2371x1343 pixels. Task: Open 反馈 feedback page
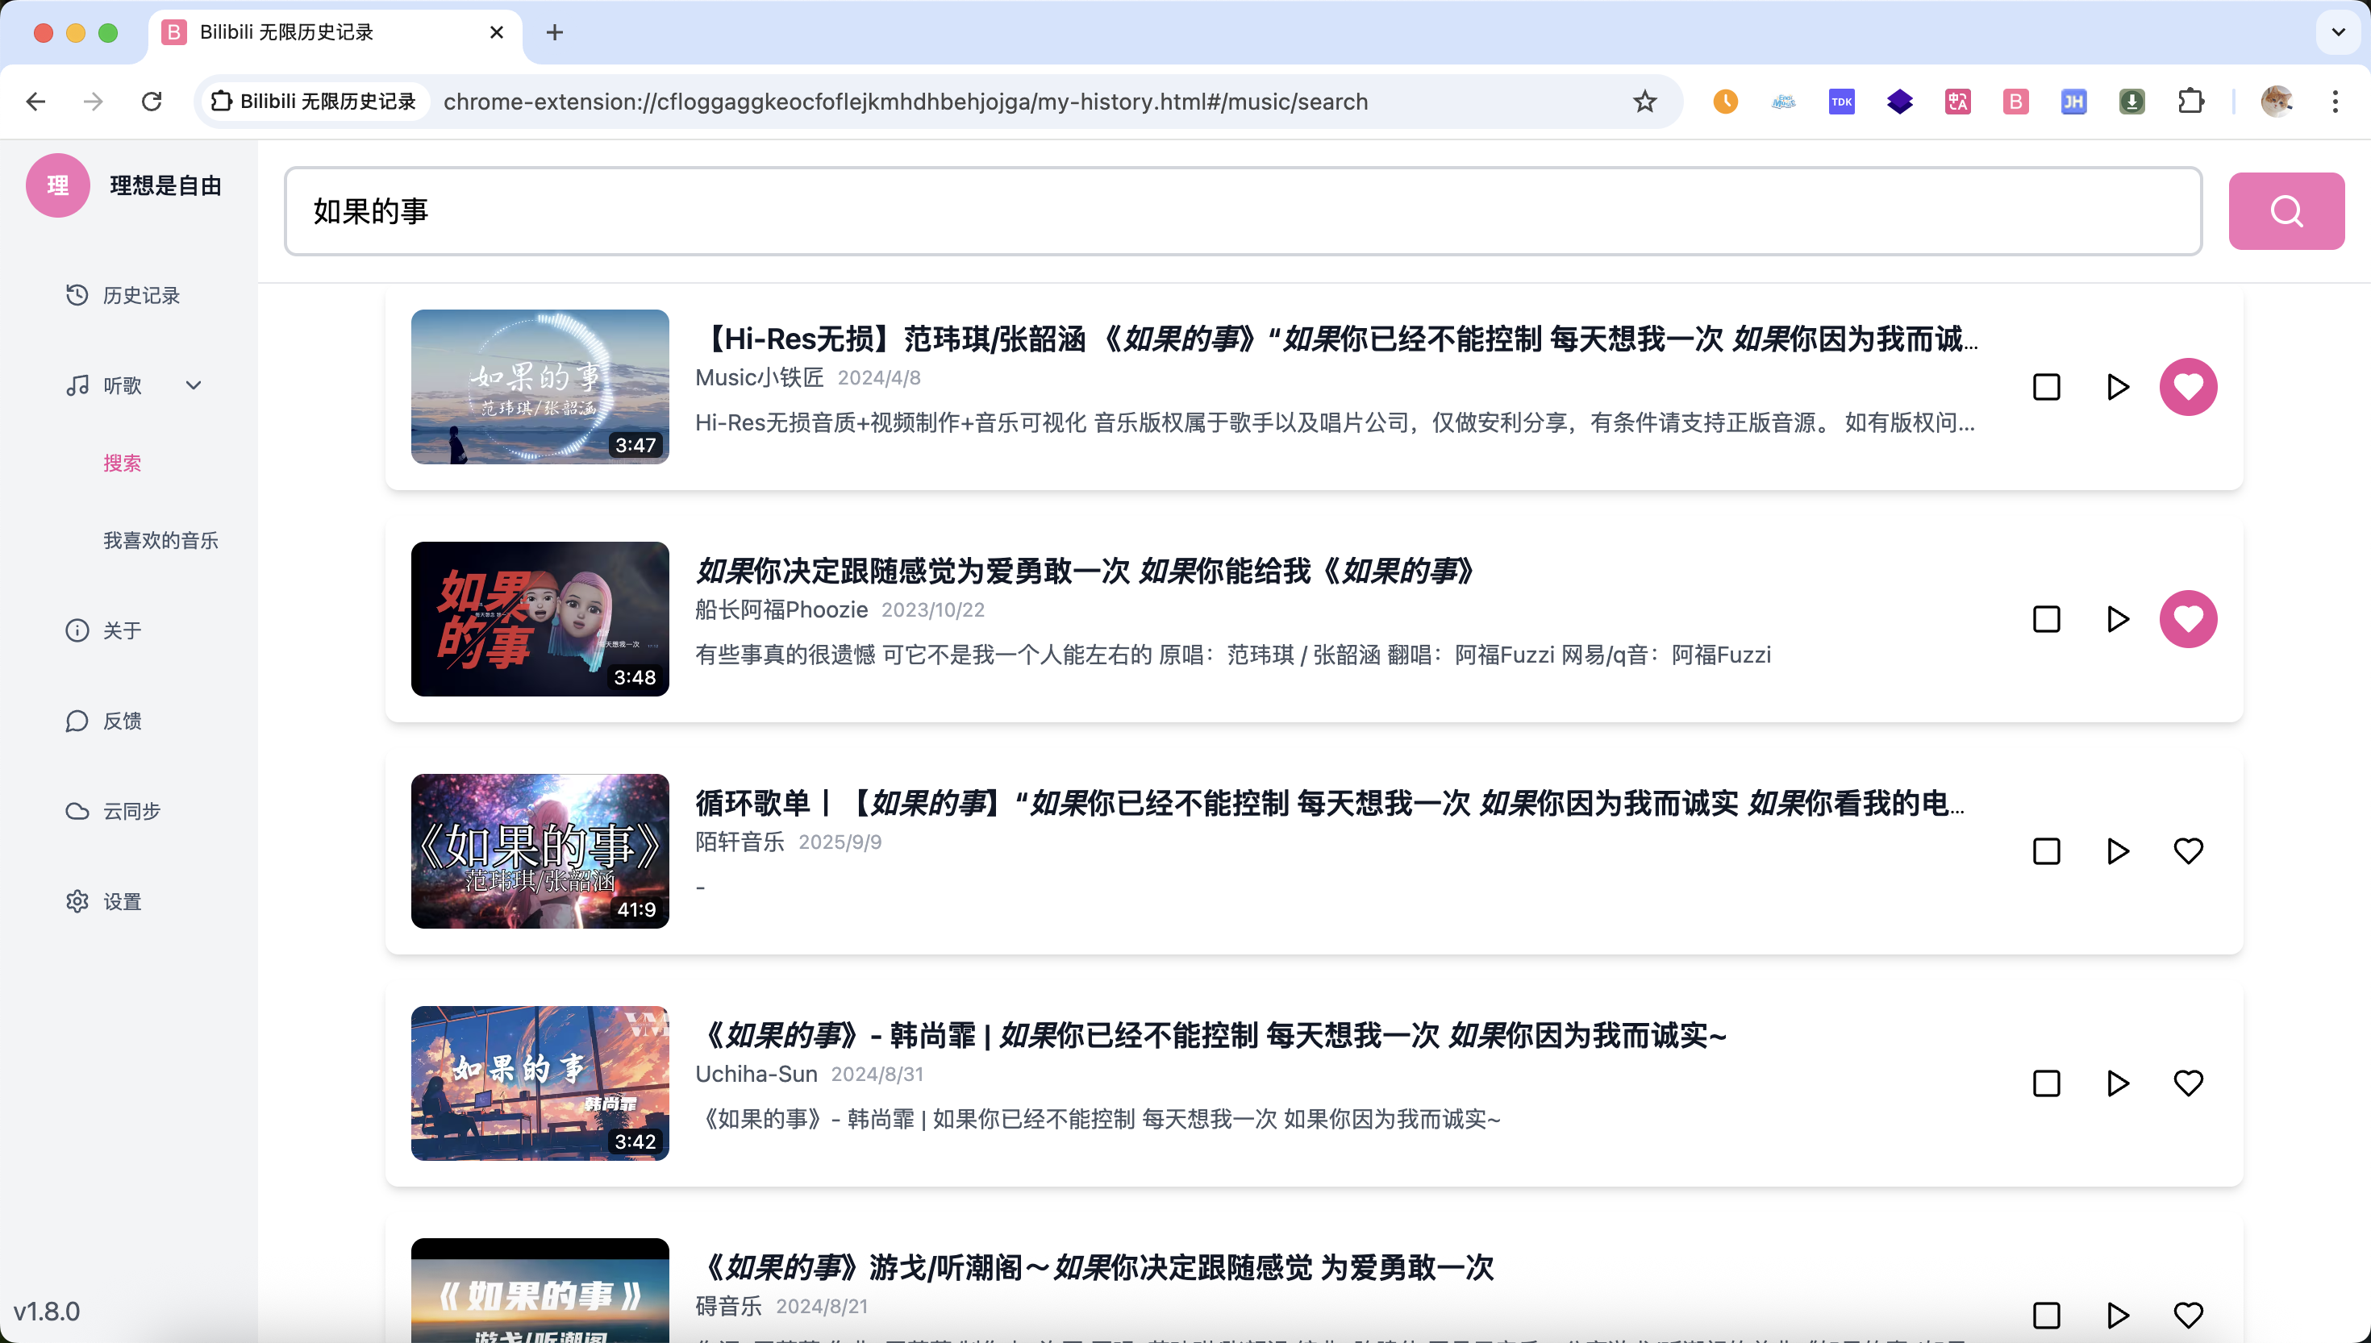tap(122, 721)
